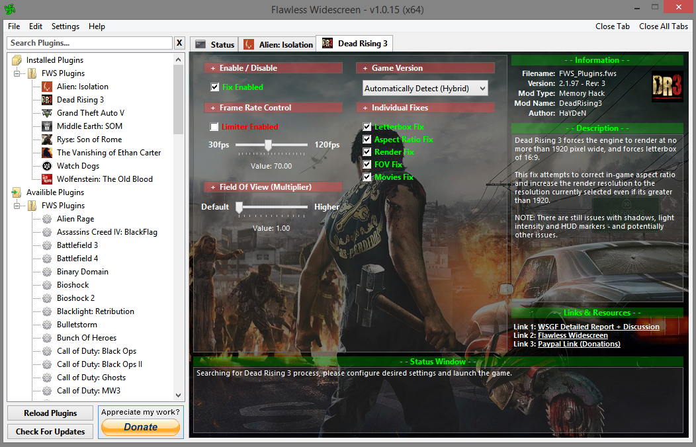This screenshot has height=447, width=696.
Task: Collapse the Frame Rate Control section header
Action: tap(273, 108)
